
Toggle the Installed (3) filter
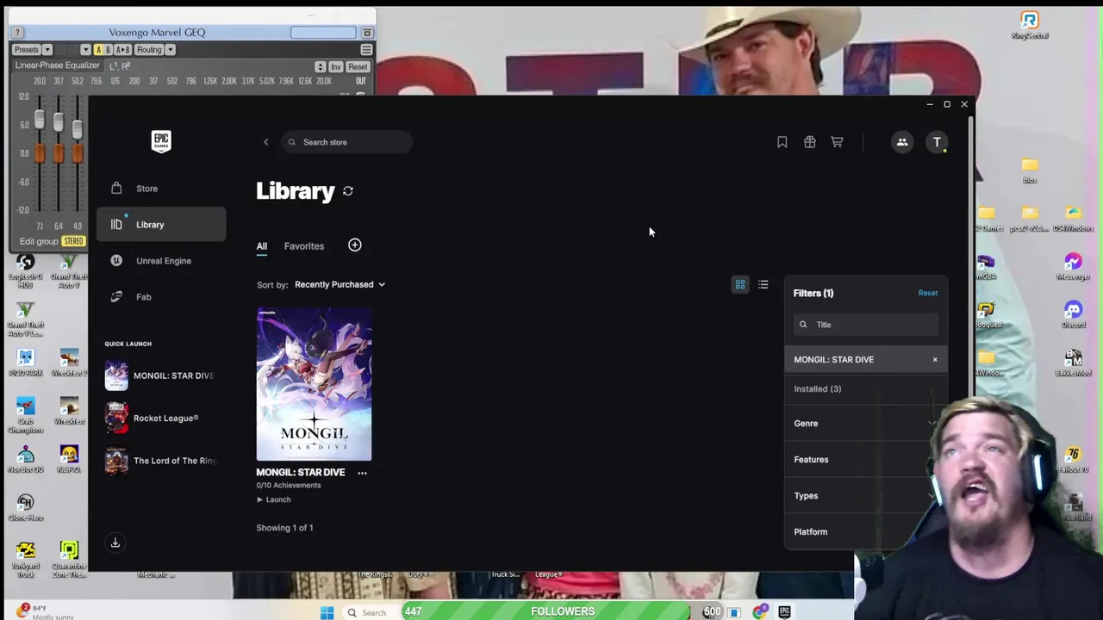[865, 389]
